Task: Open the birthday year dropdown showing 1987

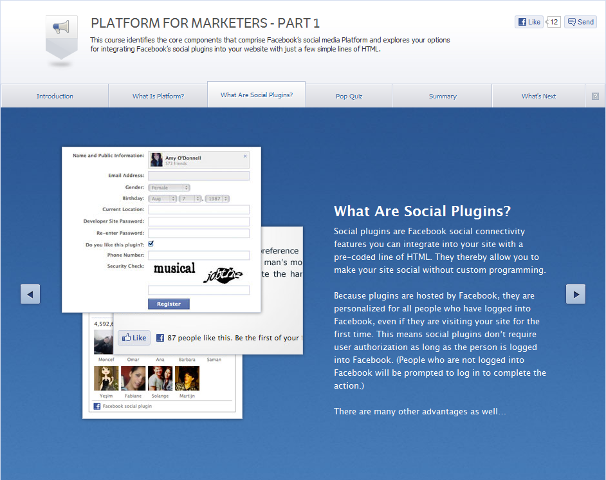Action: coord(217,199)
